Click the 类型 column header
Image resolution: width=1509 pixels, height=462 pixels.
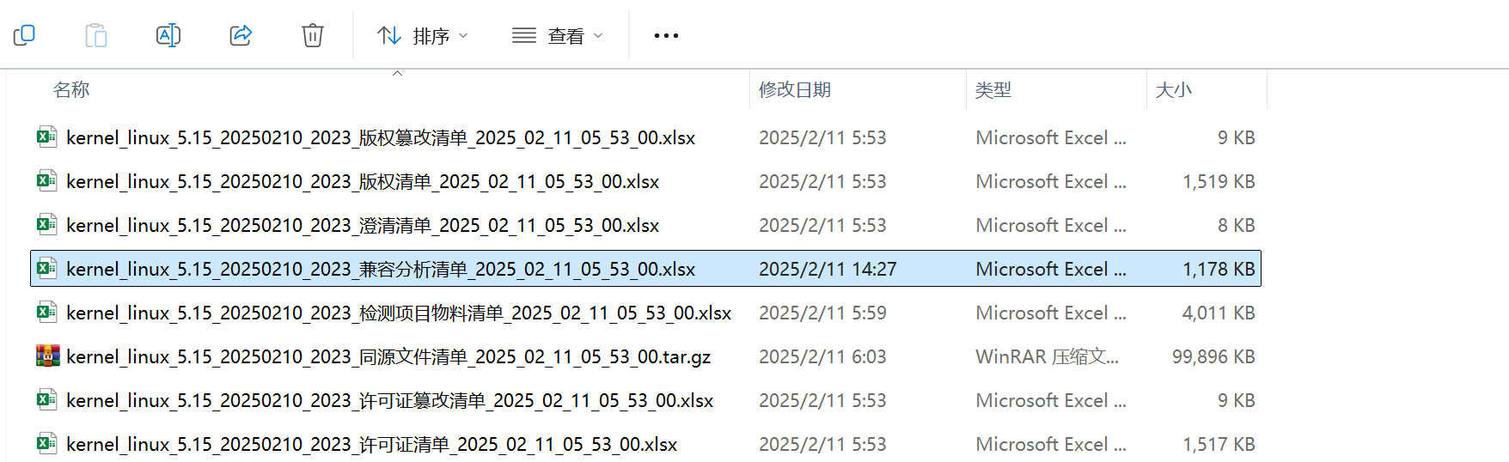coord(993,89)
